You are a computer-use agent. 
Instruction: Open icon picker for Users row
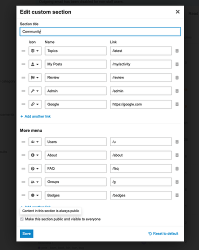point(35,142)
